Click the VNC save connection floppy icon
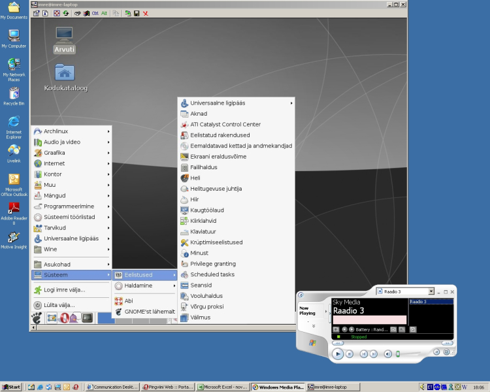This screenshot has width=490, height=392. 137,13
